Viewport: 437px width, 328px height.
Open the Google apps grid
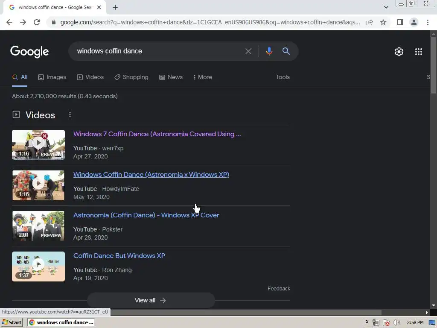click(419, 52)
